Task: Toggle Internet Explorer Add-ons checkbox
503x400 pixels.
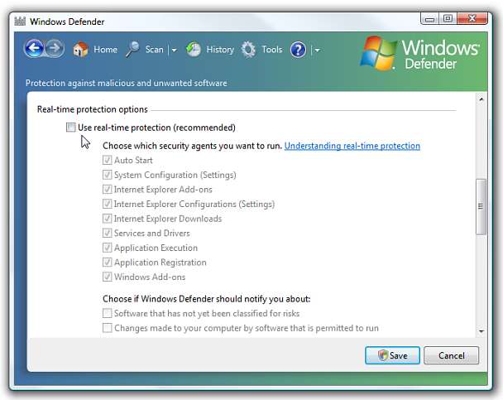Action: [x=108, y=189]
